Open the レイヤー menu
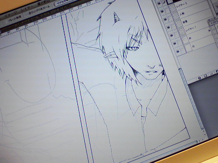Screen dimensions: 218x163 pyautogui.click(x=27, y=9)
